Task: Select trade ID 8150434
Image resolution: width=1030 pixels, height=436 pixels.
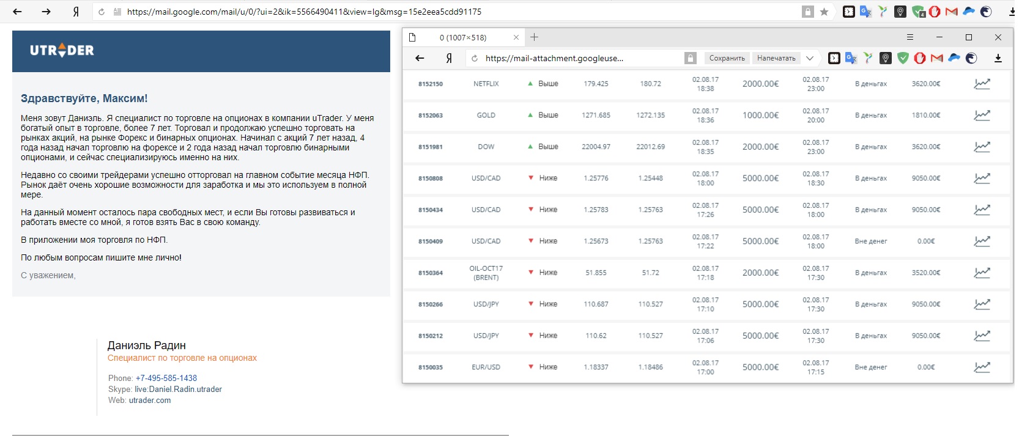Action: point(431,210)
